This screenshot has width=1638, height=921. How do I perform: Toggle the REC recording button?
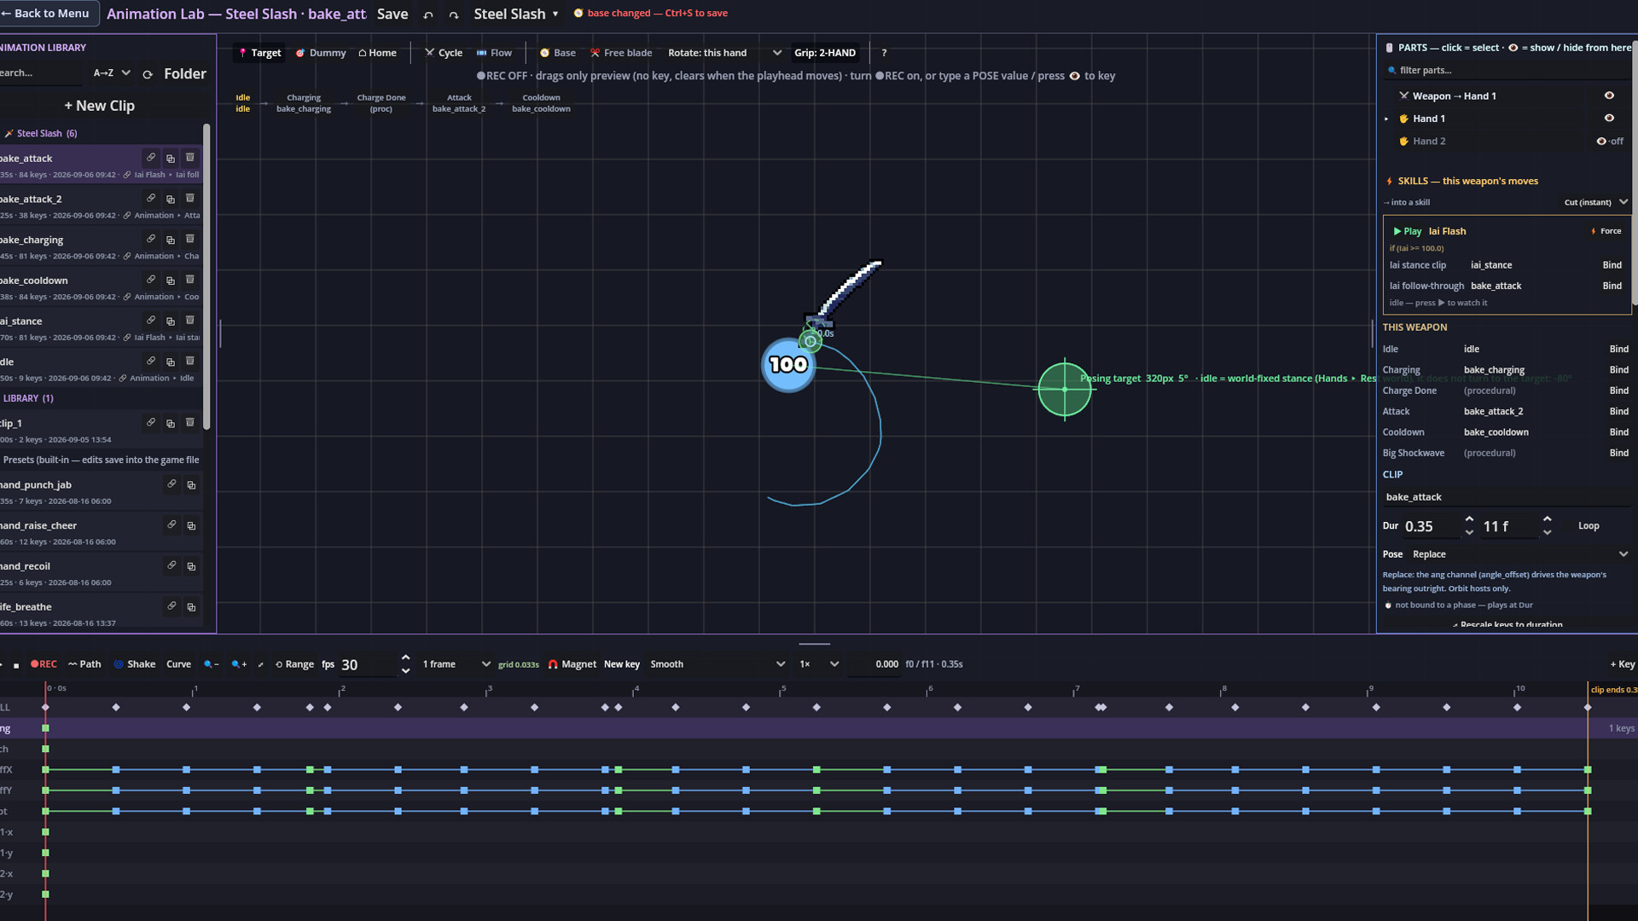pos(44,664)
